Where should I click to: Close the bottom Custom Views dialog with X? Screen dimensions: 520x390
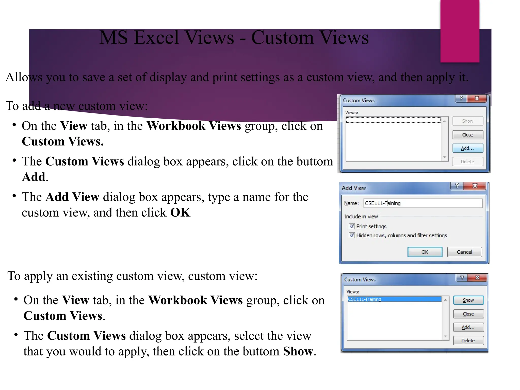click(477, 278)
